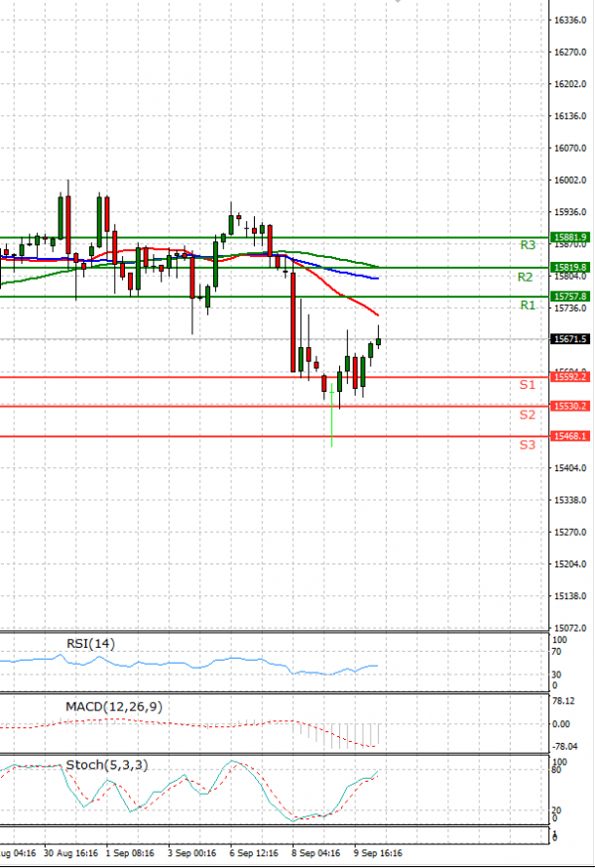Click the 15530.2 red price tag
The height and width of the screenshot is (868, 595).
[x=570, y=406]
